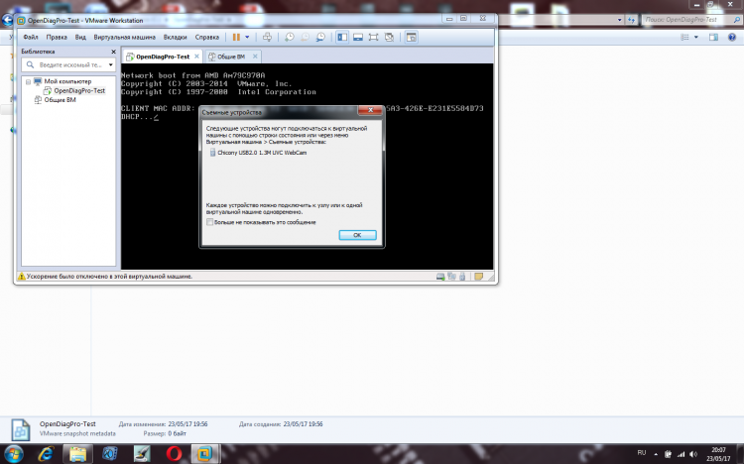Collapse the Мой компьютер tree node
This screenshot has height=464, width=744.
28,81
